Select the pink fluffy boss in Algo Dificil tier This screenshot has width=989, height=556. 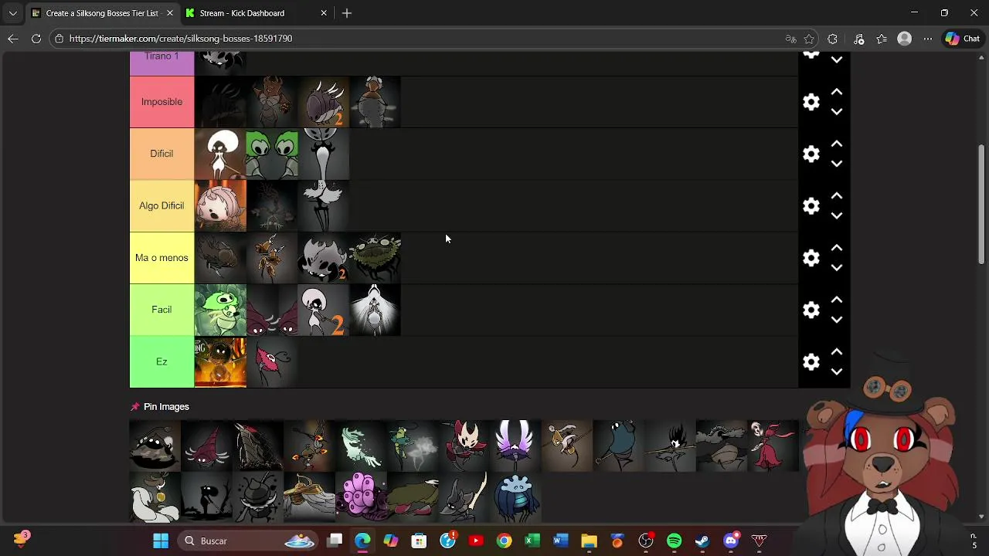tap(220, 205)
